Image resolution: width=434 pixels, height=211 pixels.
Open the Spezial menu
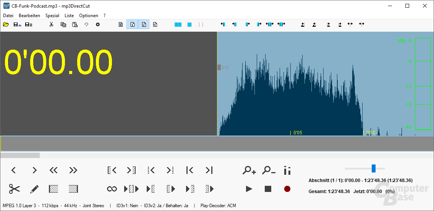tap(52, 16)
